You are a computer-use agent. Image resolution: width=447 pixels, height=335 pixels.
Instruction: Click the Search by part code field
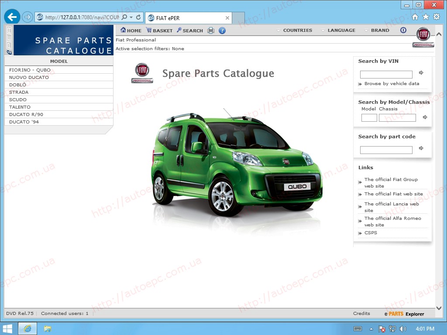(x=386, y=150)
